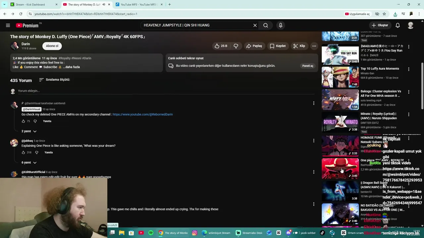
Task: Open tab search dropdown arrow
Action: point(4,5)
